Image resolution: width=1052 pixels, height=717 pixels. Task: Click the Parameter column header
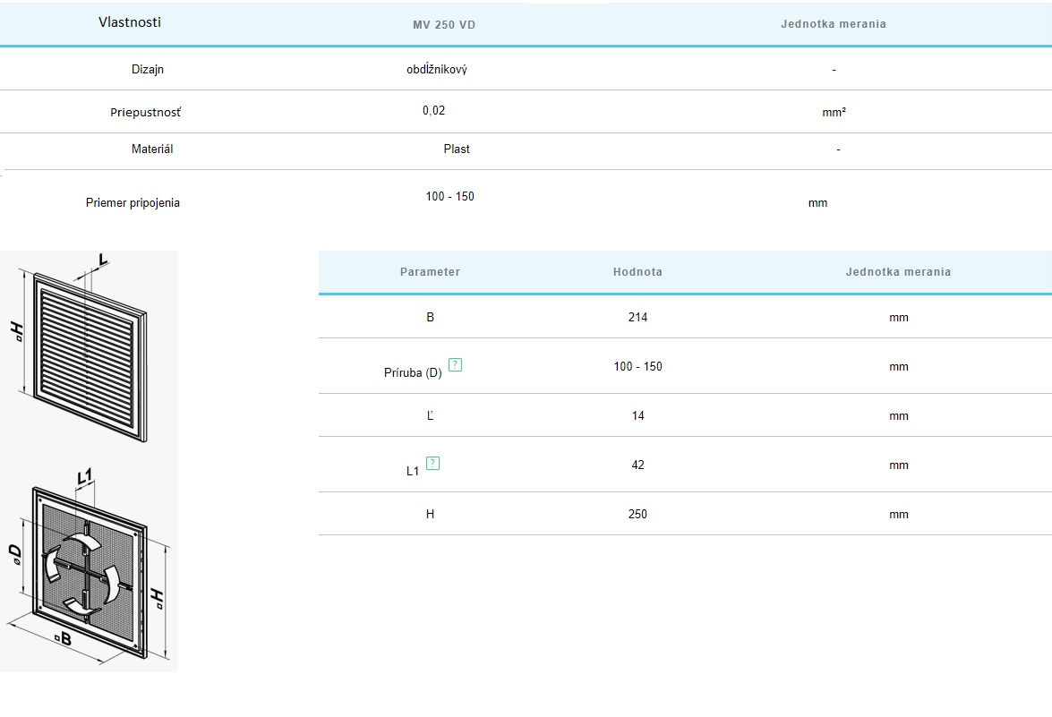[430, 272]
